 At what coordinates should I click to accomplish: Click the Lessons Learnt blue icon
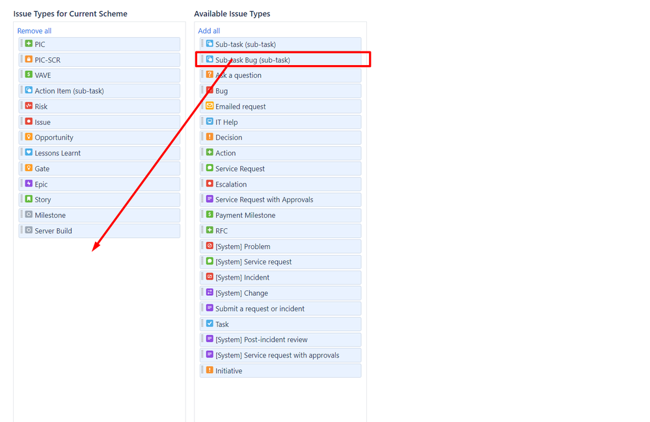[x=29, y=152]
